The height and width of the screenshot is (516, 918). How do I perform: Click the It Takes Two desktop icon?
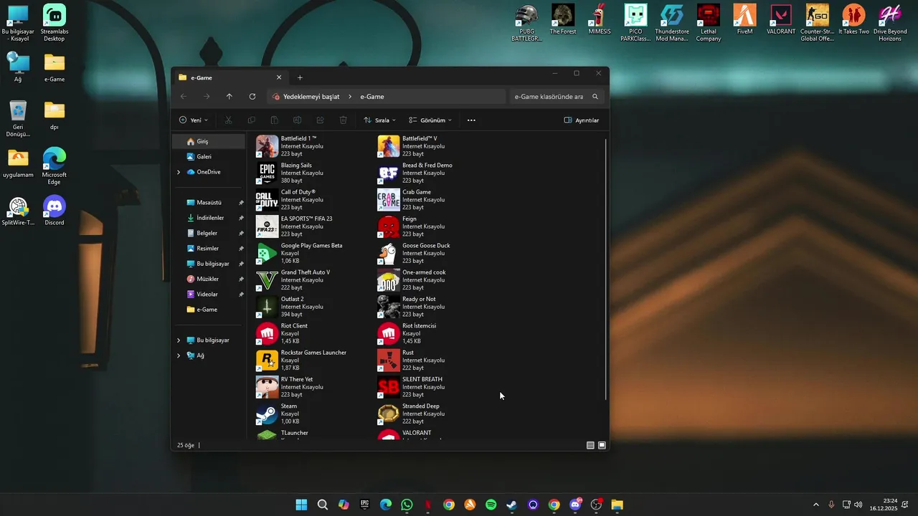click(x=853, y=20)
